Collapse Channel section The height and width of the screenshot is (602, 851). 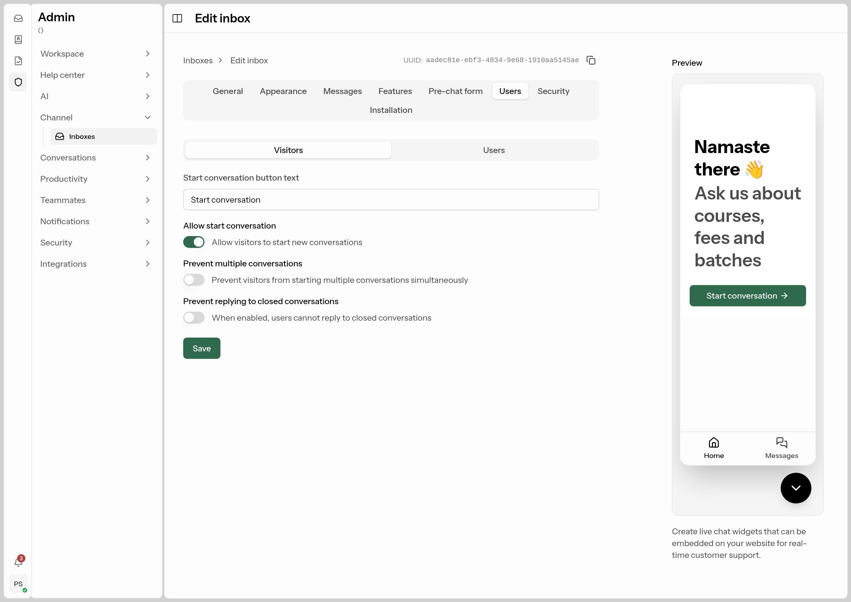95,118
